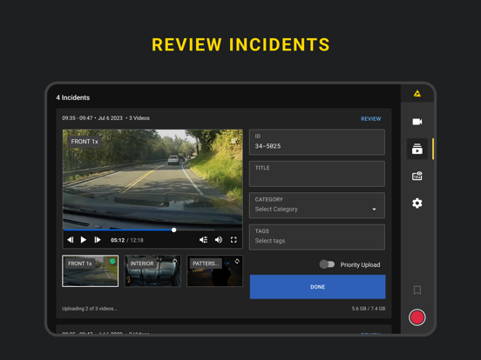This screenshot has width=481, height=360.
Task: Mute the video volume
Action: coord(219,240)
